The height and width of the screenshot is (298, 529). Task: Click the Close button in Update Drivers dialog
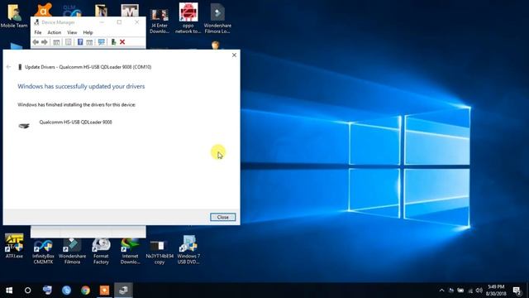[222, 217]
